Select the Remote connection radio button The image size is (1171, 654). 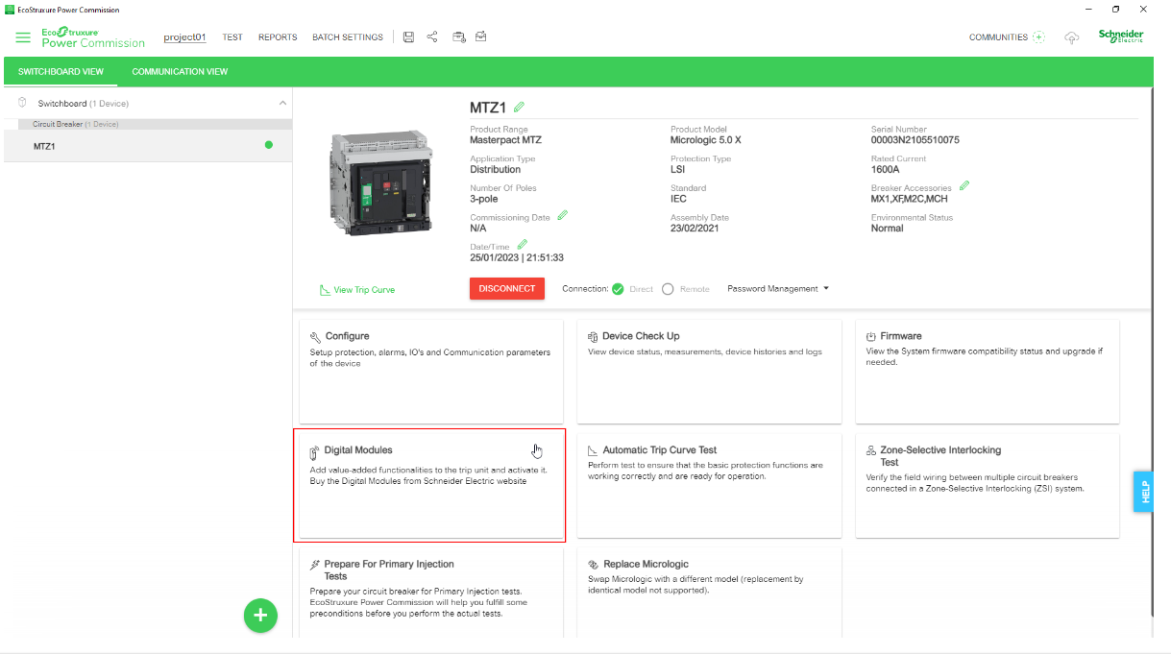pos(668,289)
